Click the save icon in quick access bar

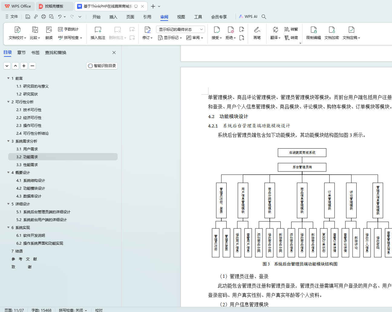(x=28, y=17)
